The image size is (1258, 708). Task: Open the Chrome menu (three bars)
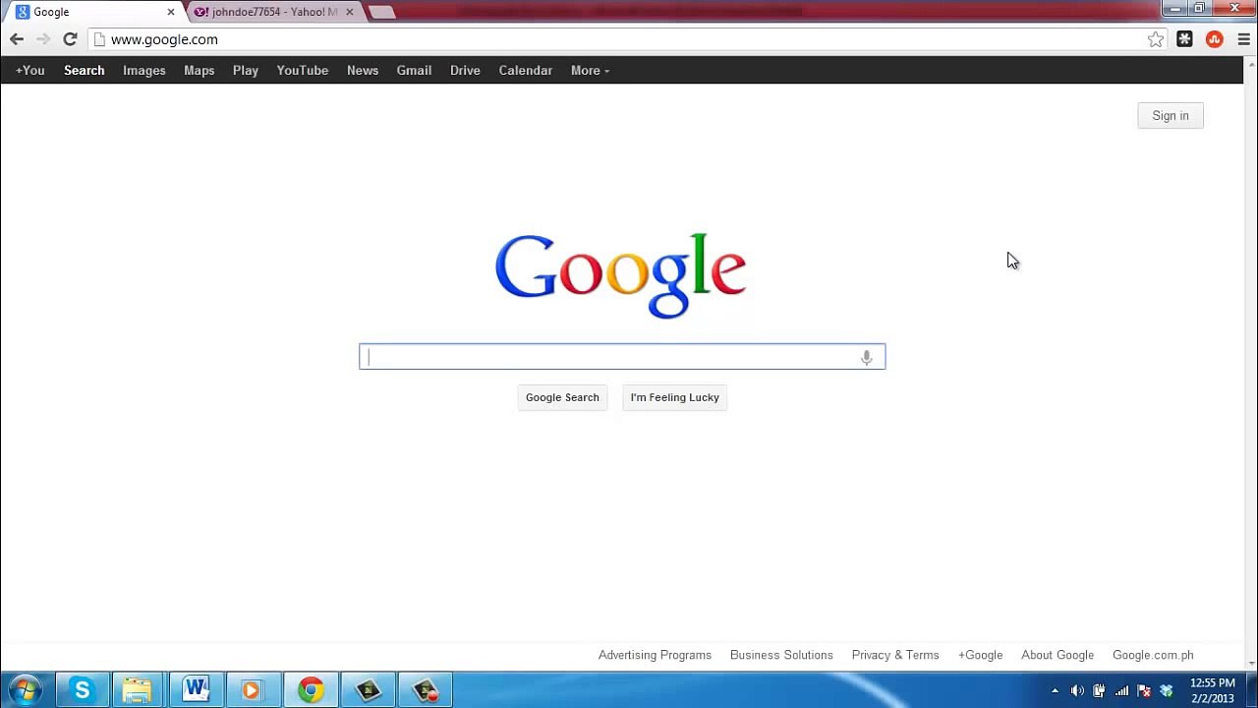point(1243,39)
